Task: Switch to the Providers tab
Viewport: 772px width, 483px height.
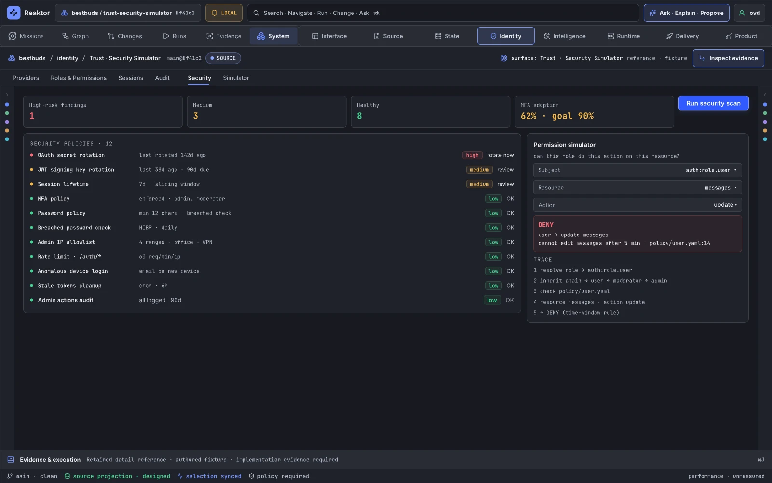Action: [26, 78]
